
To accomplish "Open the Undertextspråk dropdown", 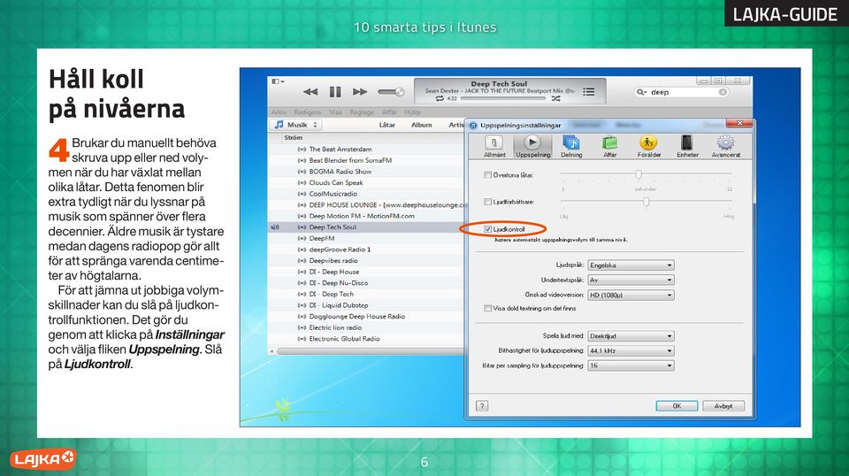I will (x=631, y=280).
